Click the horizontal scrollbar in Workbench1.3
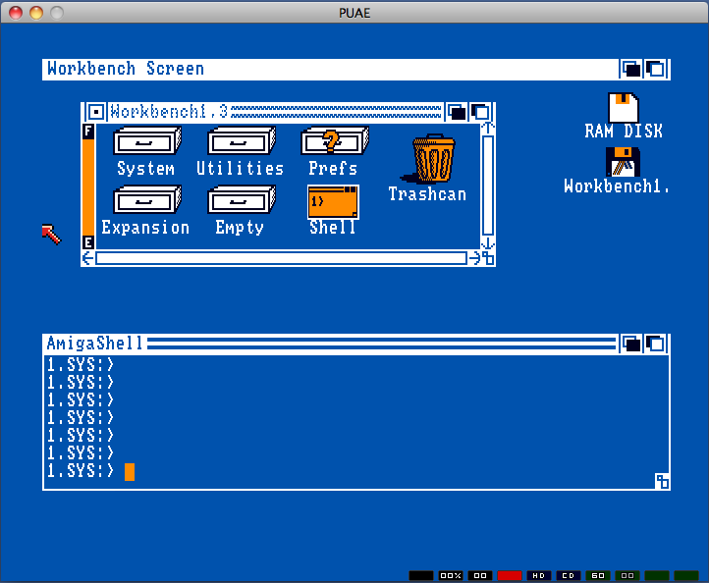 click(x=281, y=258)
